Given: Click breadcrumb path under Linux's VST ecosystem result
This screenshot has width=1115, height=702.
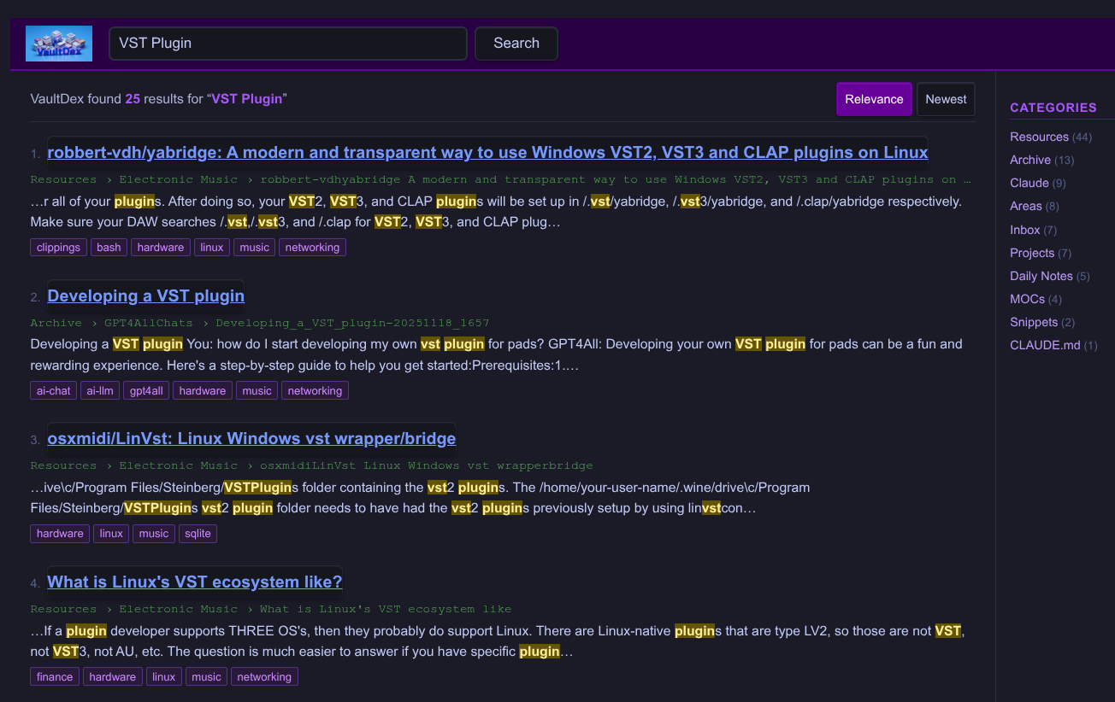Looking at the screenshot, I should pyautogui.click(x=271, y=609).
